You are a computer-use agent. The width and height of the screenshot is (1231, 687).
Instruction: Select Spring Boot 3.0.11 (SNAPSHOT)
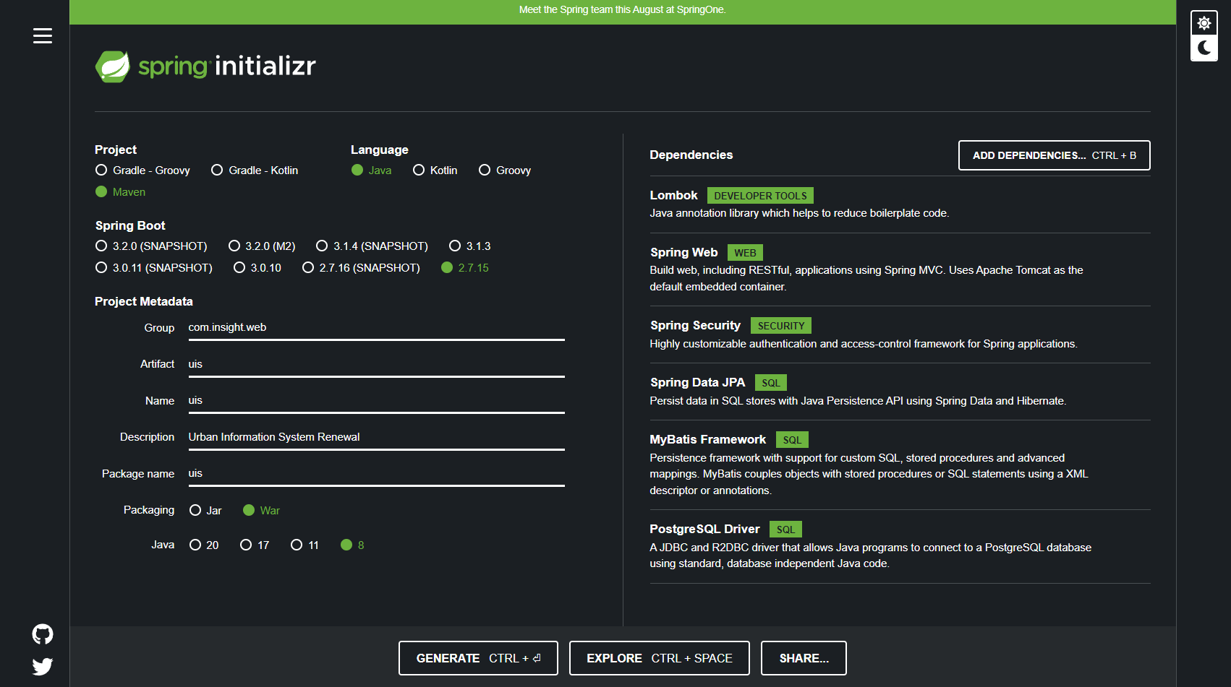[x=153, y=268]
